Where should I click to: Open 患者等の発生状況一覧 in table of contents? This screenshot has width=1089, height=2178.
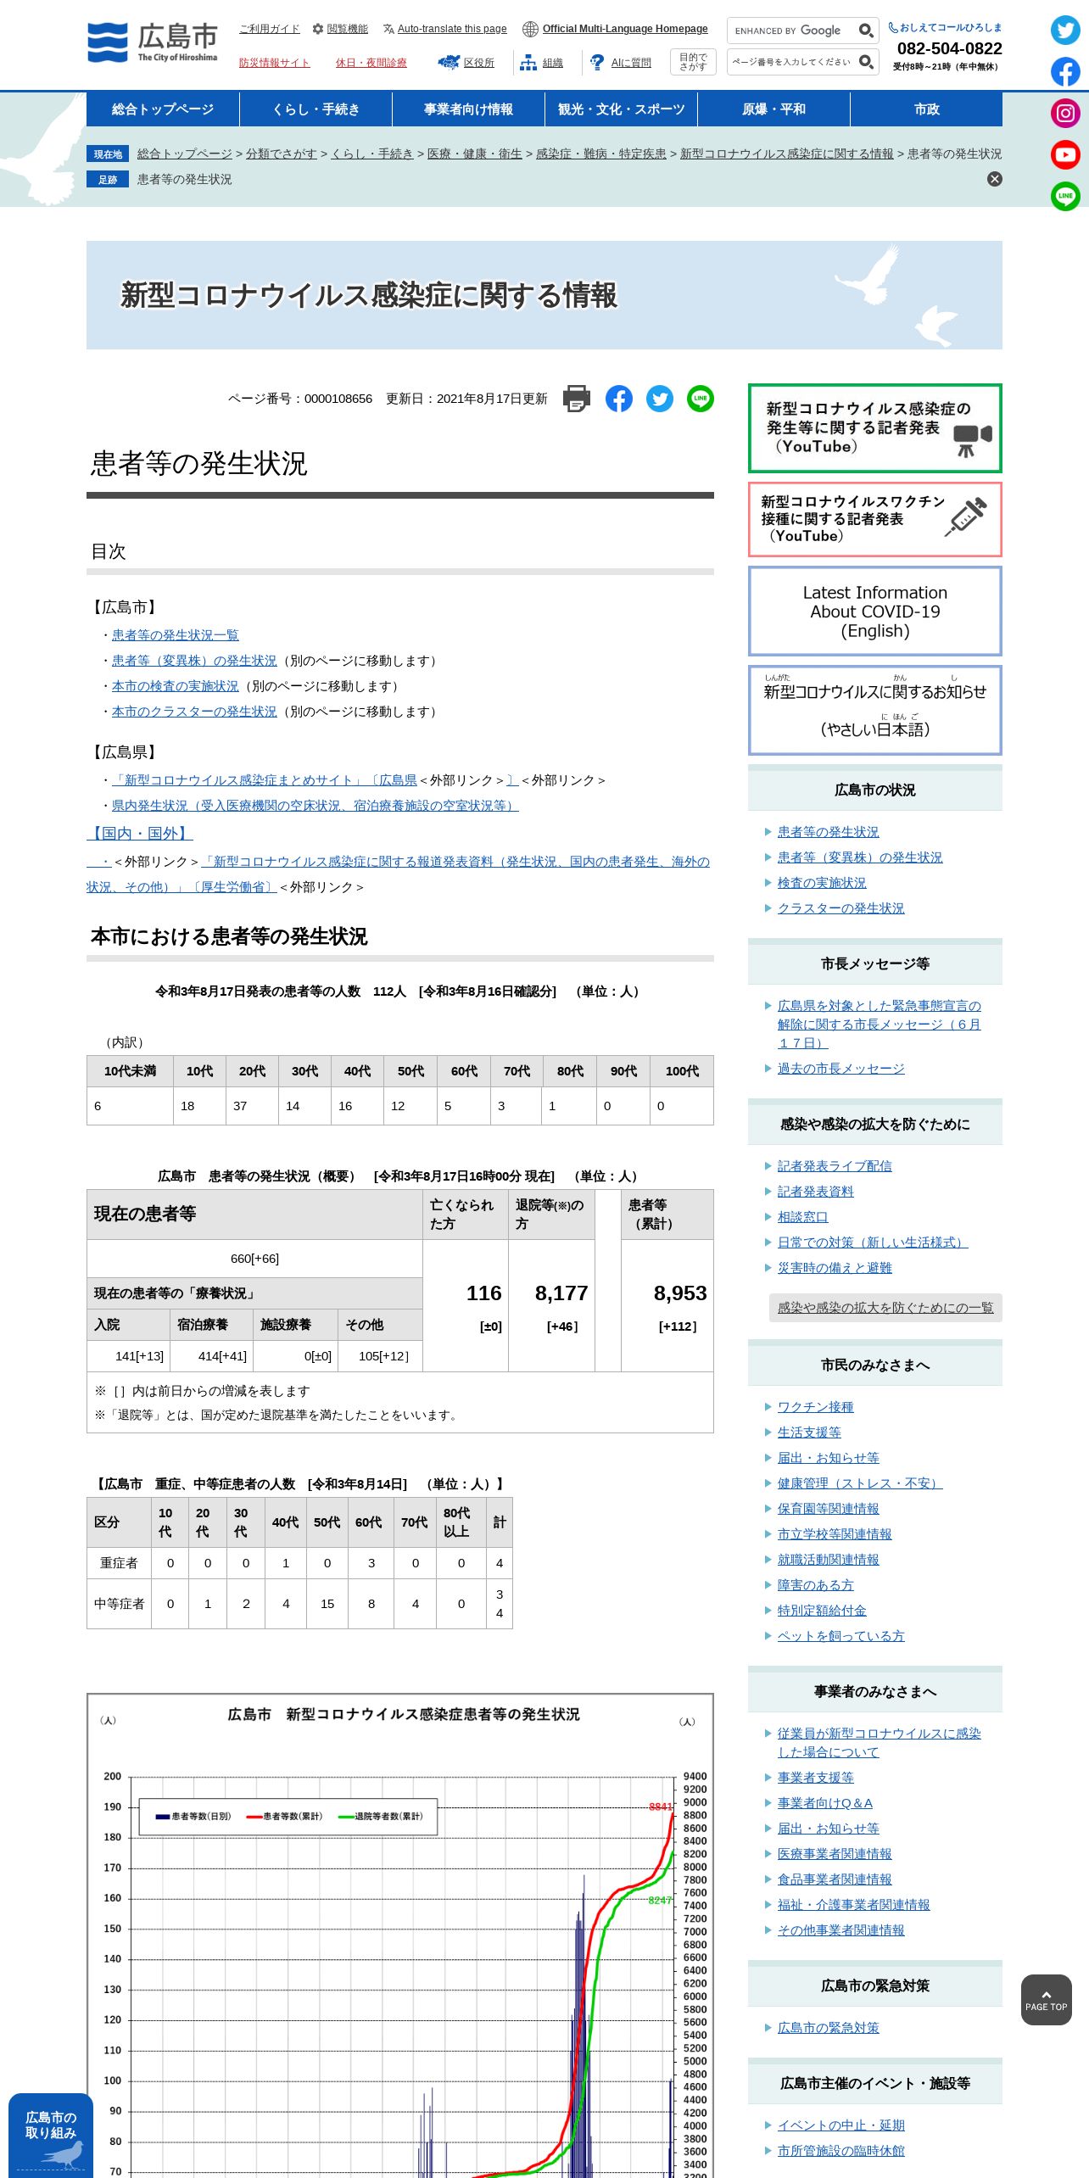point(176,635)
